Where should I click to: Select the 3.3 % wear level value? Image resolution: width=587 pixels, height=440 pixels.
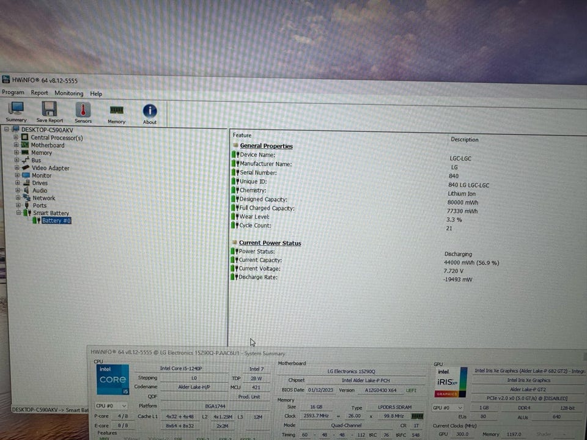click(x=454, y=219)
